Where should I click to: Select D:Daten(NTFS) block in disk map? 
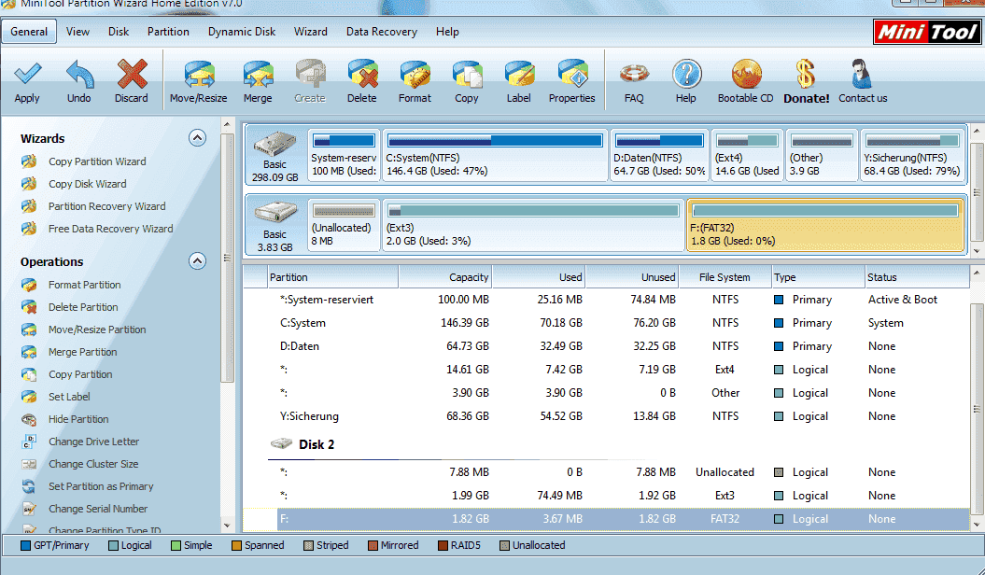659,156
